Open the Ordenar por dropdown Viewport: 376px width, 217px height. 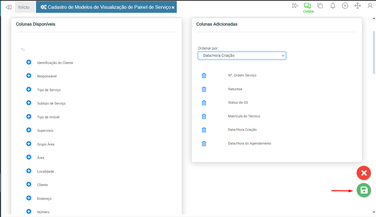(x=242, y=56)
